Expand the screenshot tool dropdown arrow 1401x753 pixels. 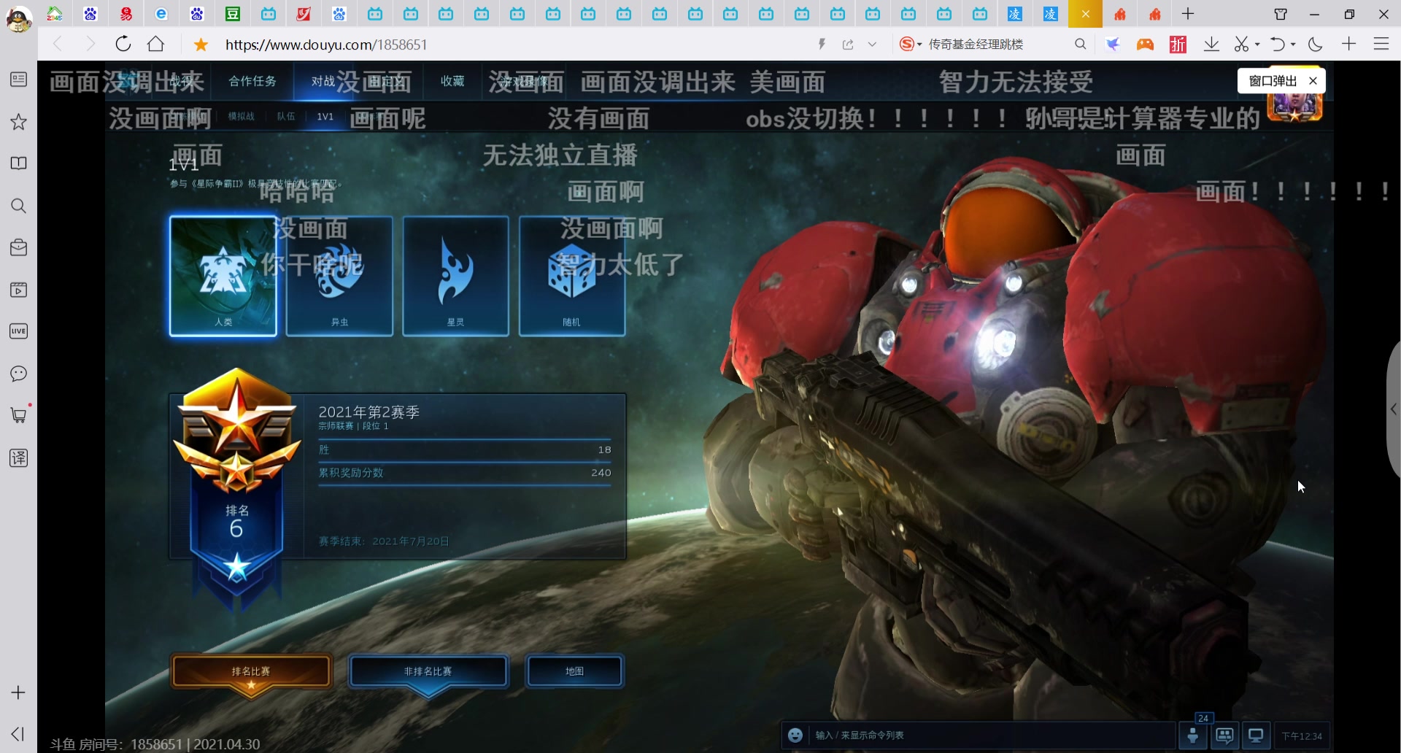coord(1257,45)
